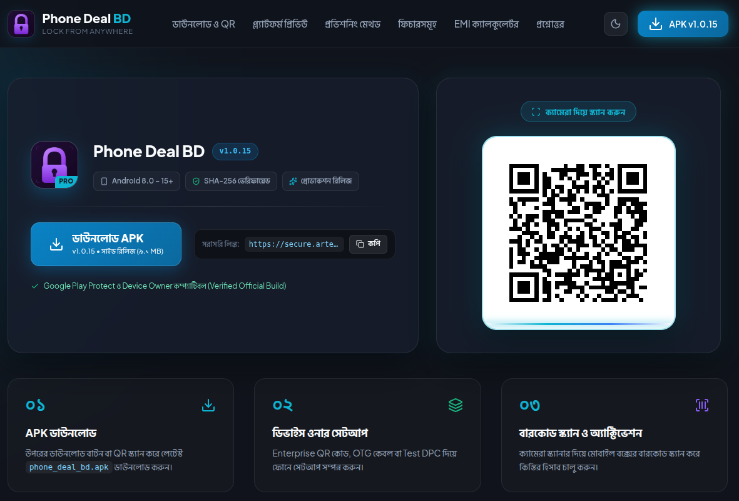The width and height of the screenshot is (739, 501).
Task: Click the APK v1.0.15 download button in header
Action: 683,24
